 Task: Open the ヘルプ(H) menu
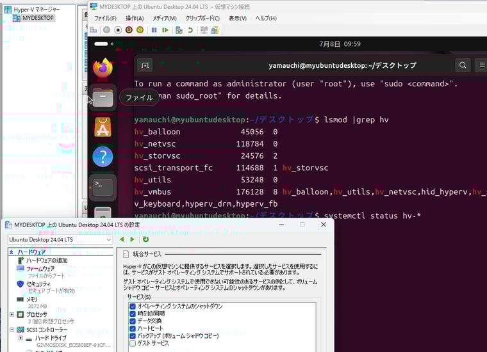point(266,19)
